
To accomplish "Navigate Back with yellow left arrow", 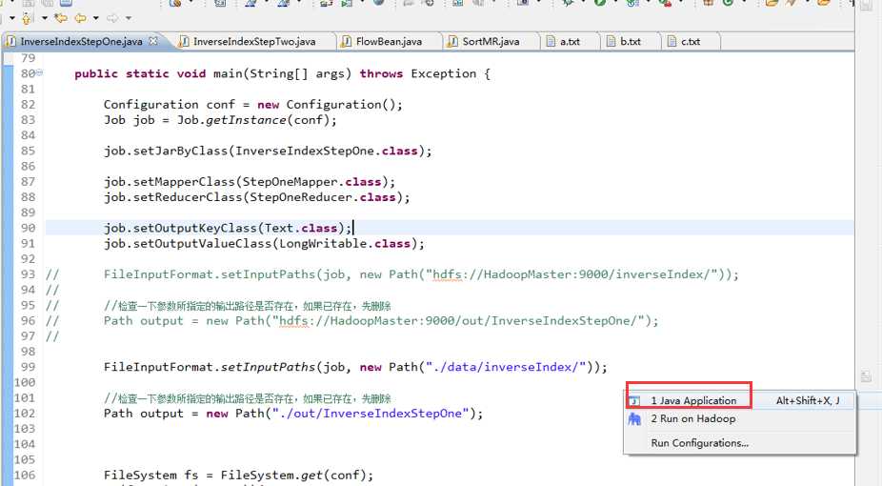I will [80, 18].
